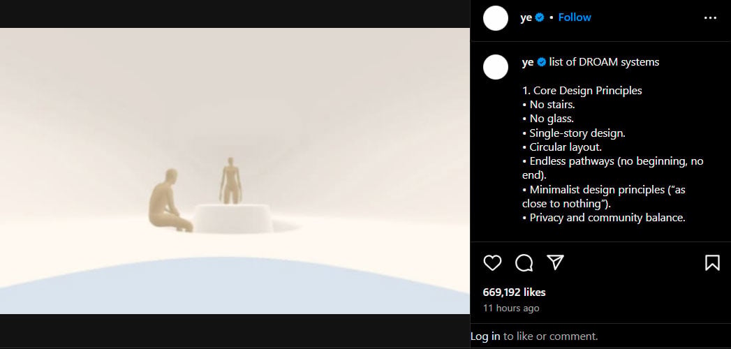Click the Log in link

(x=485, y=336)
